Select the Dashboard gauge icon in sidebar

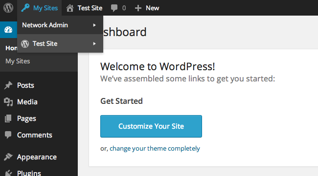[8, 30]
